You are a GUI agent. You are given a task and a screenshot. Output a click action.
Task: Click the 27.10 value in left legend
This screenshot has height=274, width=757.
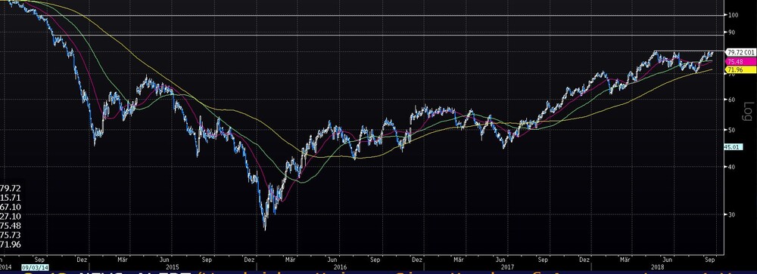(x=10, y=216)
